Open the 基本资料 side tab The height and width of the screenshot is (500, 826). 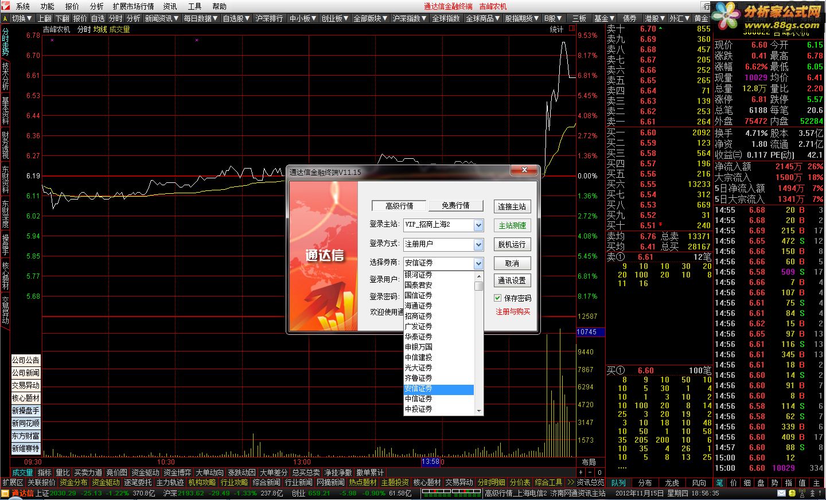point(5,111)
